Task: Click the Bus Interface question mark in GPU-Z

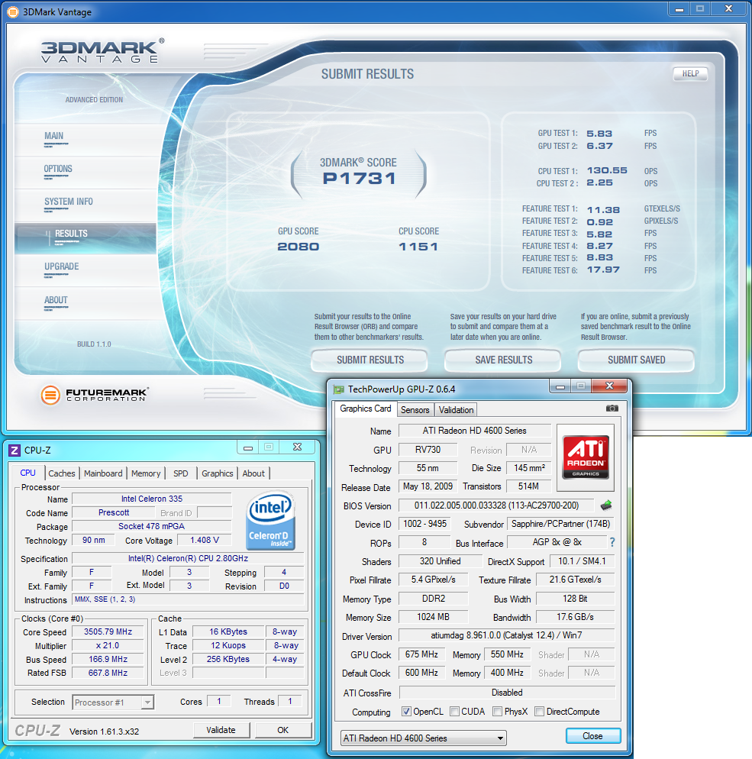Action: coord(612,542)
